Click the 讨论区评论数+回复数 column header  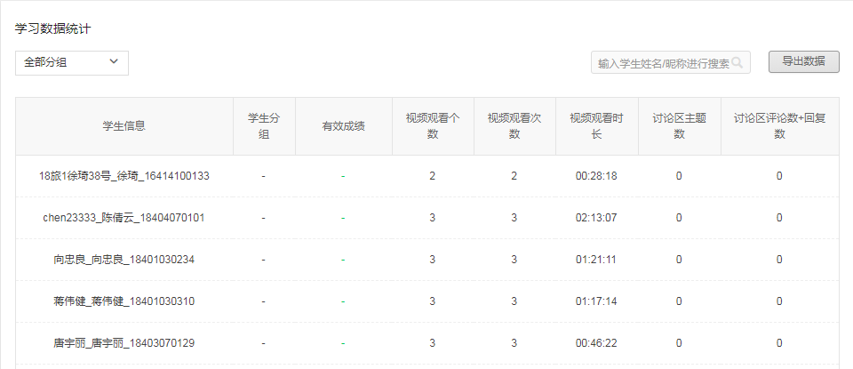(x=779, y=126)
